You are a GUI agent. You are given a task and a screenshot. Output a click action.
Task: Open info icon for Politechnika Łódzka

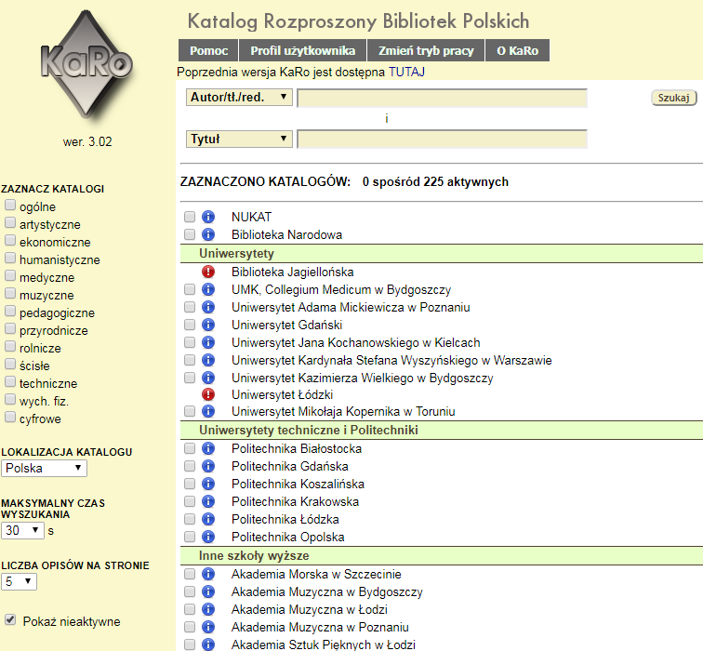[208, 519]
